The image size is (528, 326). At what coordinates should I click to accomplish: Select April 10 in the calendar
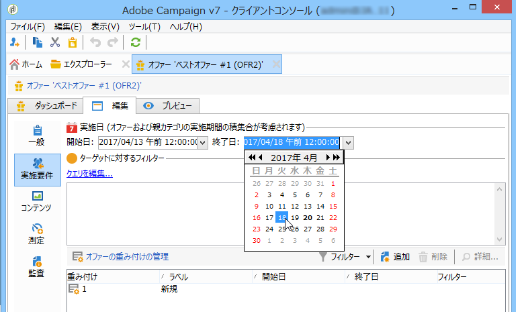(x=269, y=207)
